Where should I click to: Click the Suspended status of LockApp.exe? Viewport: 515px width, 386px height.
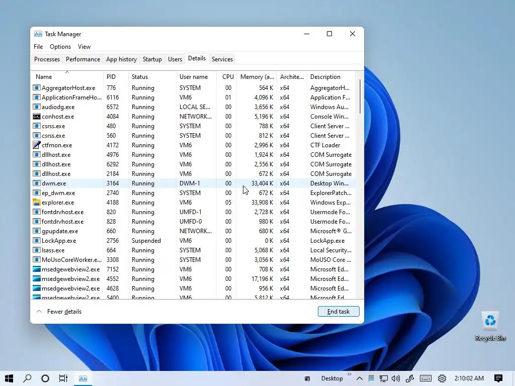146,241
